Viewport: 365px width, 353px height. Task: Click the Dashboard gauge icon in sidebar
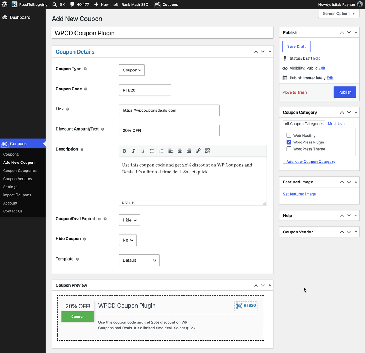(x=5, y=17)
